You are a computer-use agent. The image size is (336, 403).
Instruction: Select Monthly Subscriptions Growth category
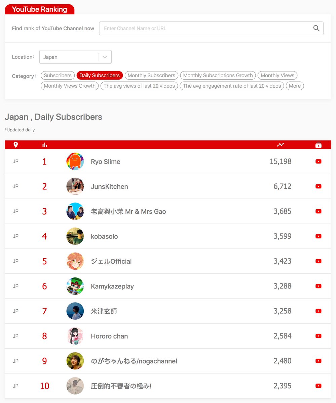coord(218,76)
